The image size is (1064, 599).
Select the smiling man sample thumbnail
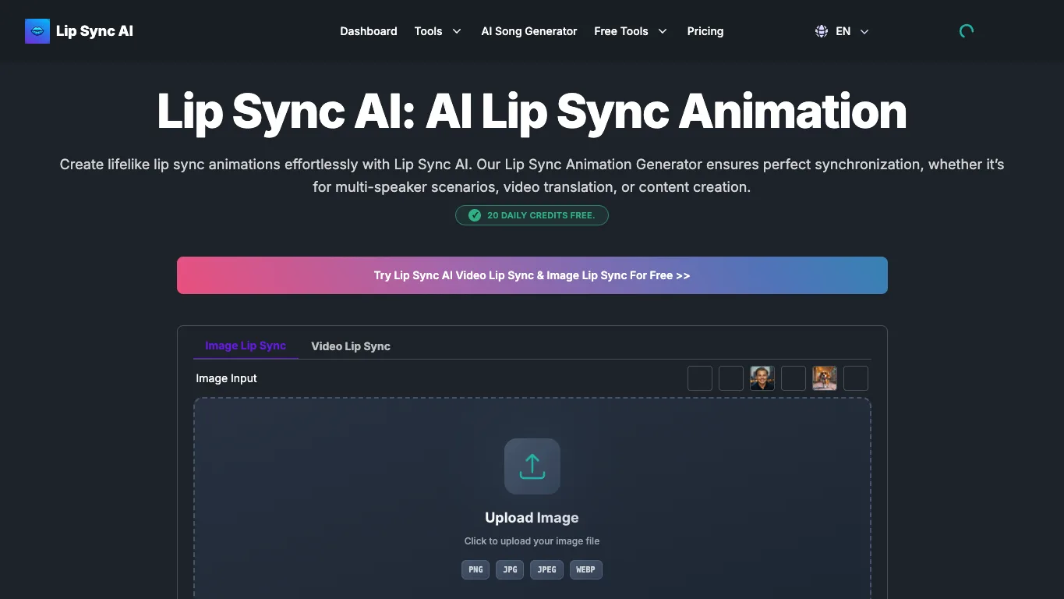(762, 378)
